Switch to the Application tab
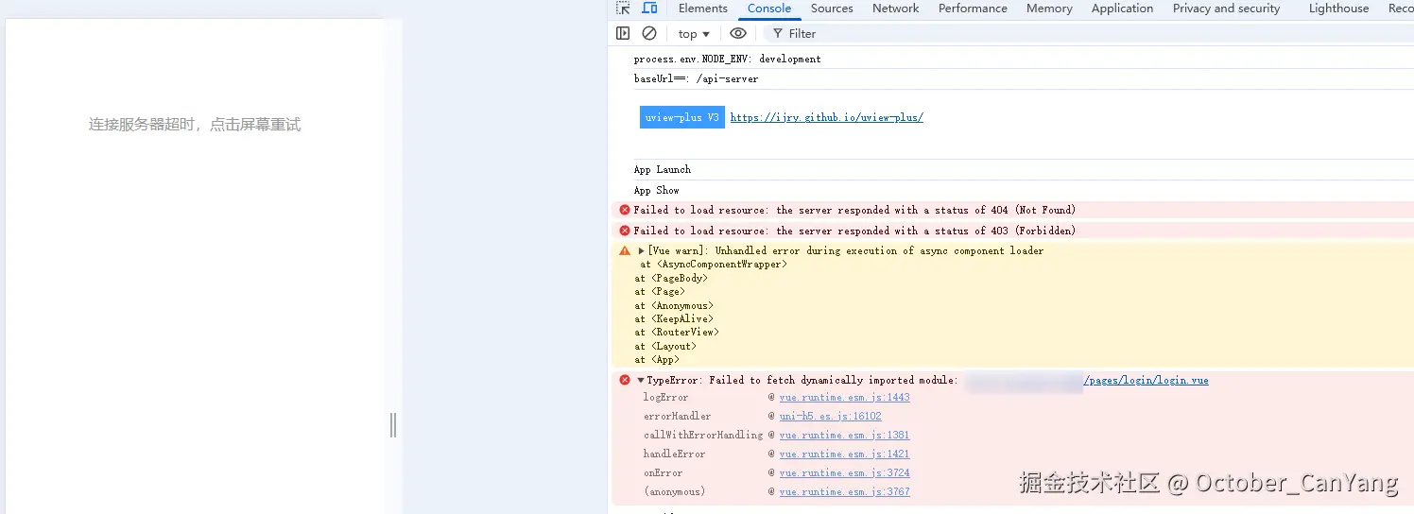1414x514 pixels. [1122, 9]
